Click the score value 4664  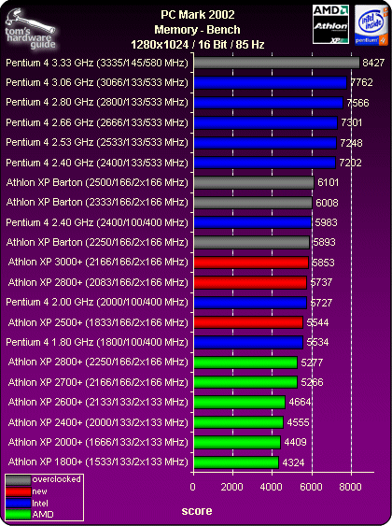click(300, 402)
